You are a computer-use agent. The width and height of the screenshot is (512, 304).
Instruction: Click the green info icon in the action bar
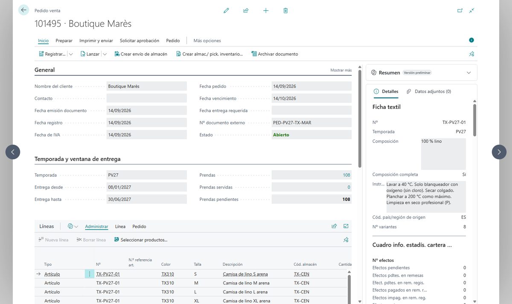tap(471, 40)
